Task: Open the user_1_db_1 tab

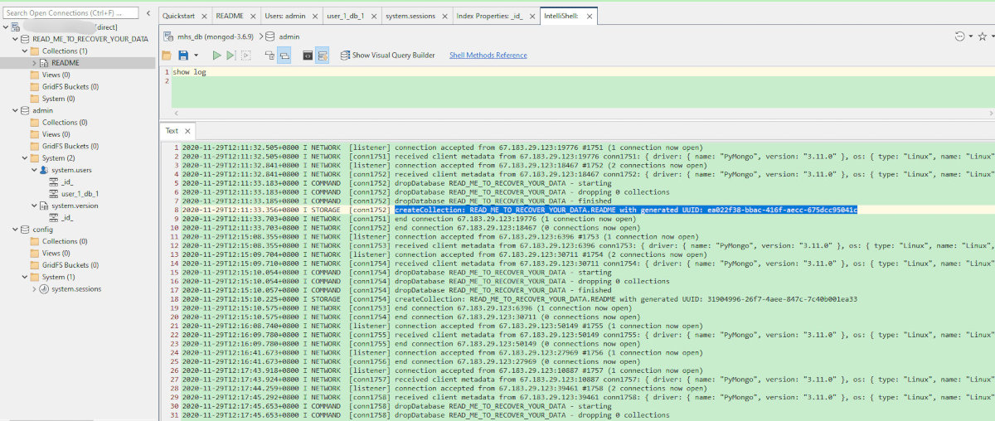Action: [x=351, y=16]
